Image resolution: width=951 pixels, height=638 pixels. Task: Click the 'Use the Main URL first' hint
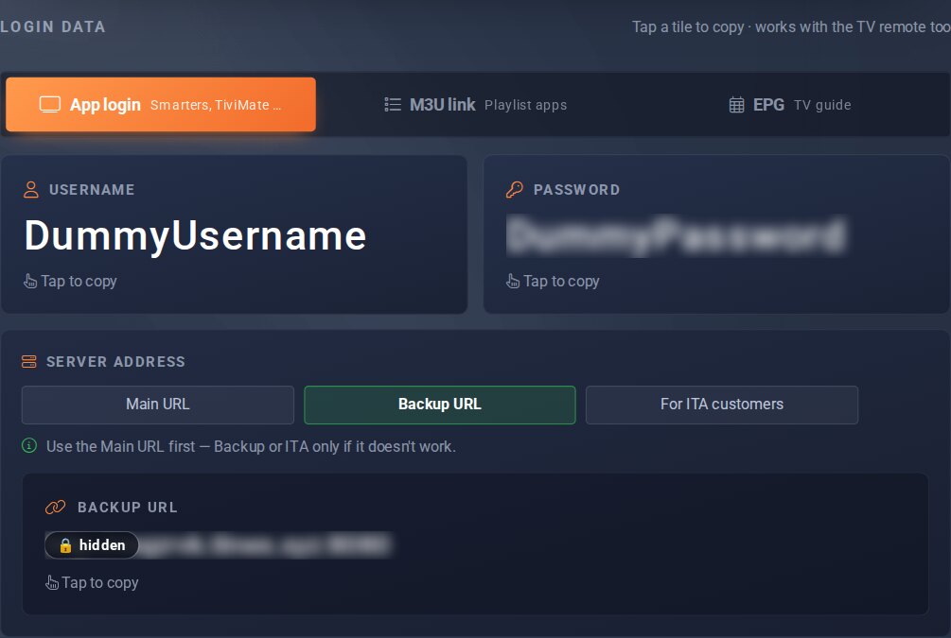251,446
